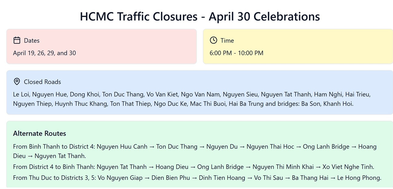Select the Closed Roads label
This screenshot has height=189, width=393.
[42, 82]
